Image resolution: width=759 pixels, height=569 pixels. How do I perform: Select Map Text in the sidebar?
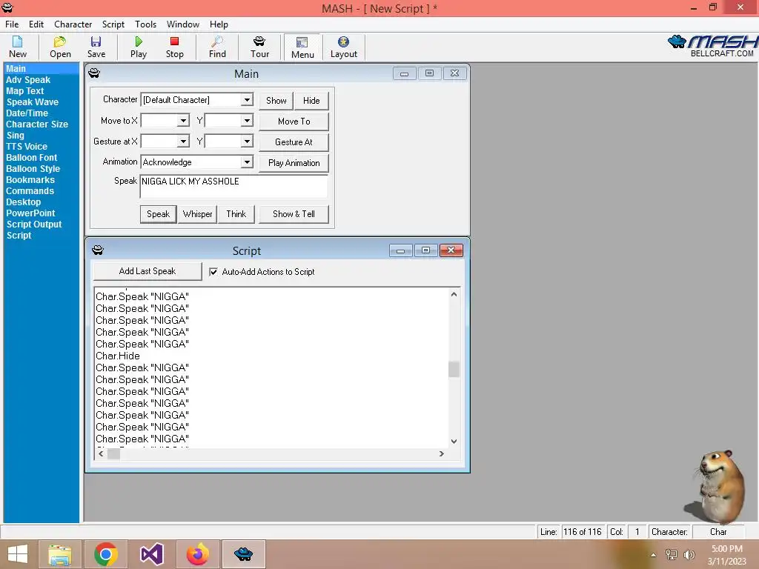[24, 91]
